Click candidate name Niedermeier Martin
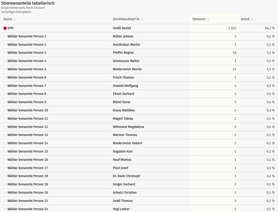 click(127, 69)
